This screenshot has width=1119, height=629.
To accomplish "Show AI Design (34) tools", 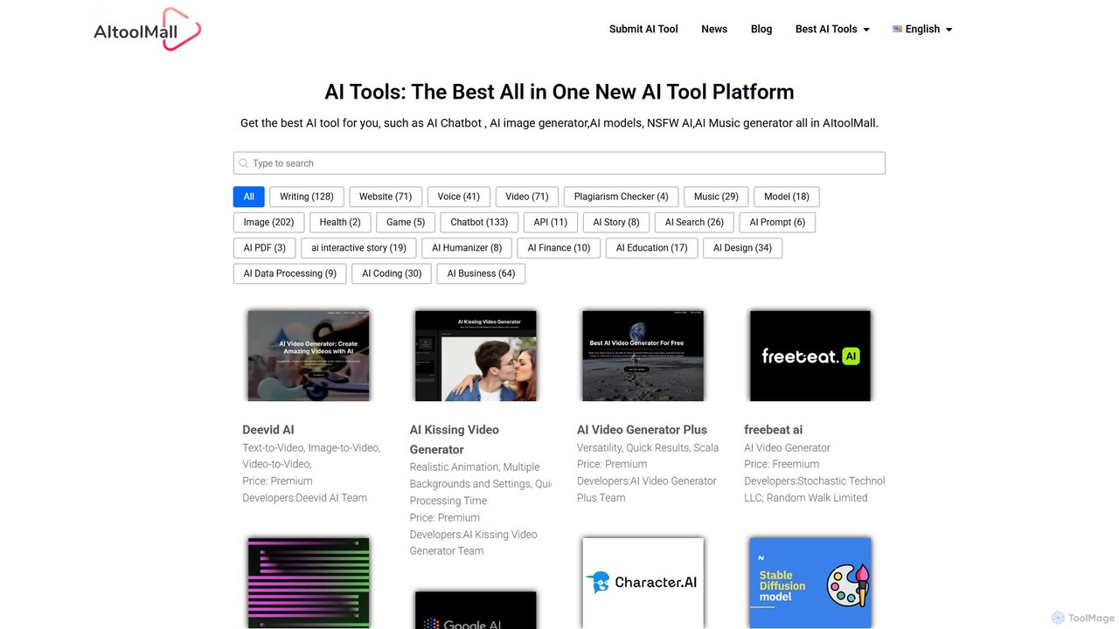I will [x=742, y=248].
